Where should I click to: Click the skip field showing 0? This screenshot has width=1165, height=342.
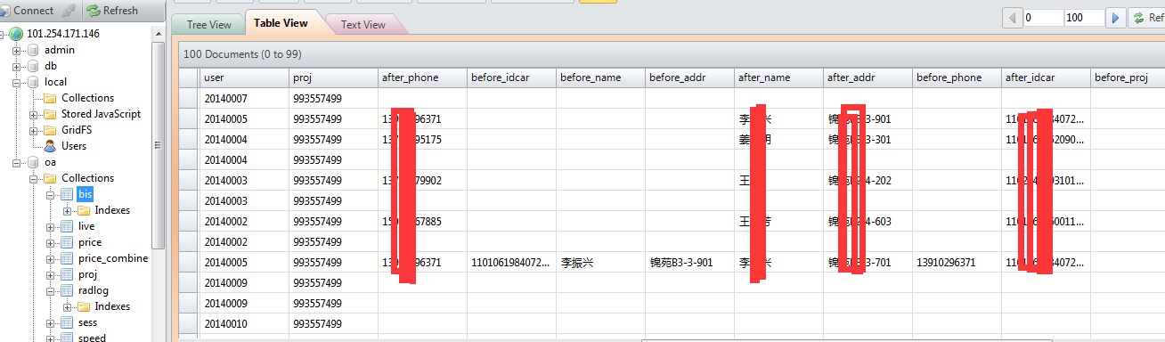tap(1043, 18)
